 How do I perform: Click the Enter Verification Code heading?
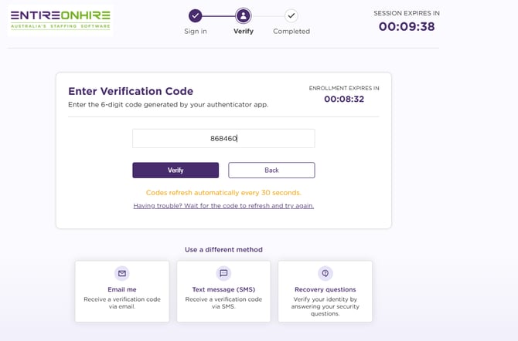tap(131, 91)
